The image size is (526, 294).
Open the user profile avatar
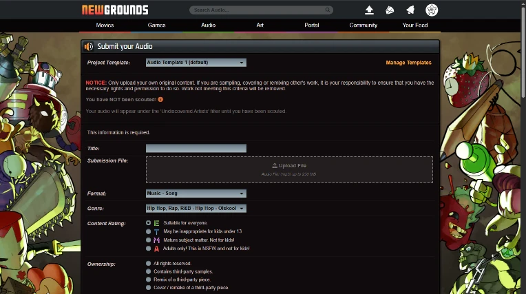[x=432, y=10]
